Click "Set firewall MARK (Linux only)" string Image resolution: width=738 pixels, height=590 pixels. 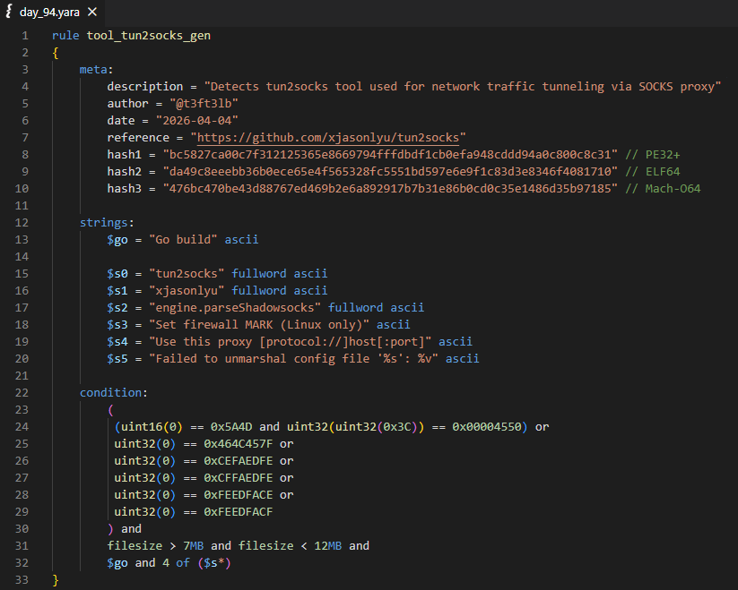259,325
